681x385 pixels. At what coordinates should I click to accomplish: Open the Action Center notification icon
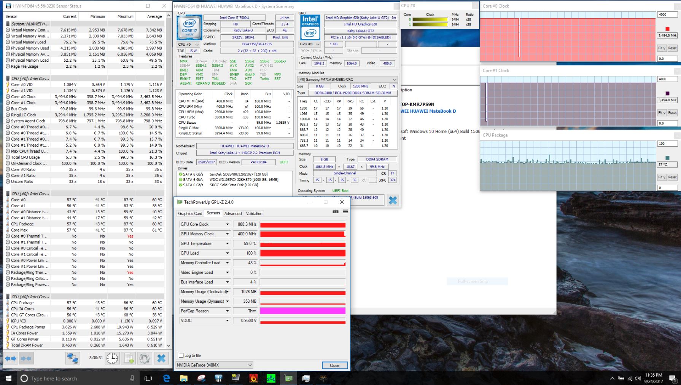(672, 378)
